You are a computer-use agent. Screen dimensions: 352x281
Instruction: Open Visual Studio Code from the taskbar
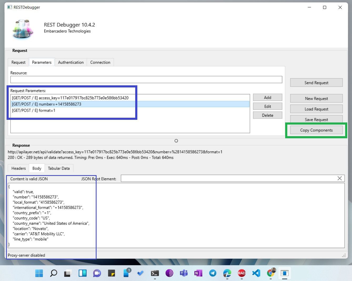(256, 273)
